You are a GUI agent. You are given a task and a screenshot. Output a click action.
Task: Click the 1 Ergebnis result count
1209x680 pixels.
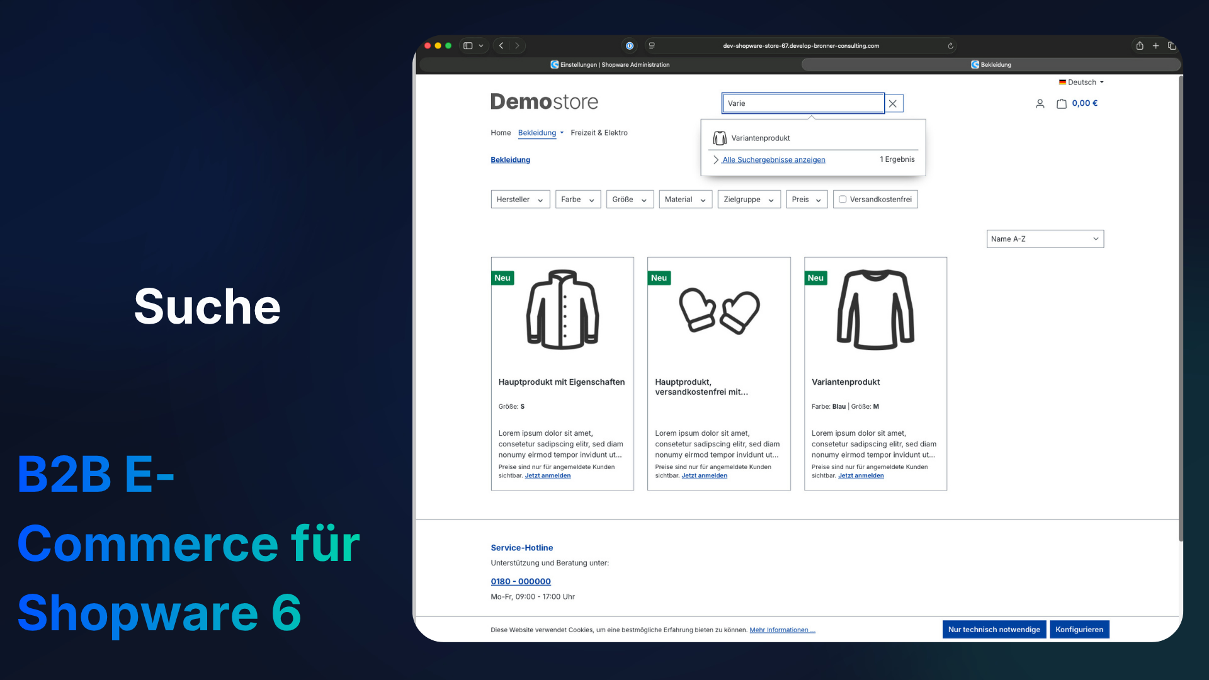tap(897, 159)
